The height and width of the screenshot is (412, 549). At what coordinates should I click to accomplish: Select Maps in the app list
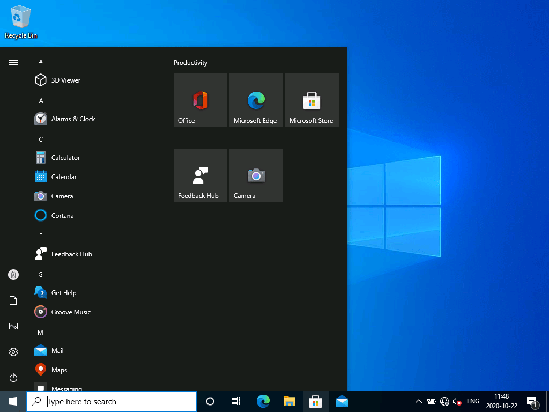tap(58, 370)
